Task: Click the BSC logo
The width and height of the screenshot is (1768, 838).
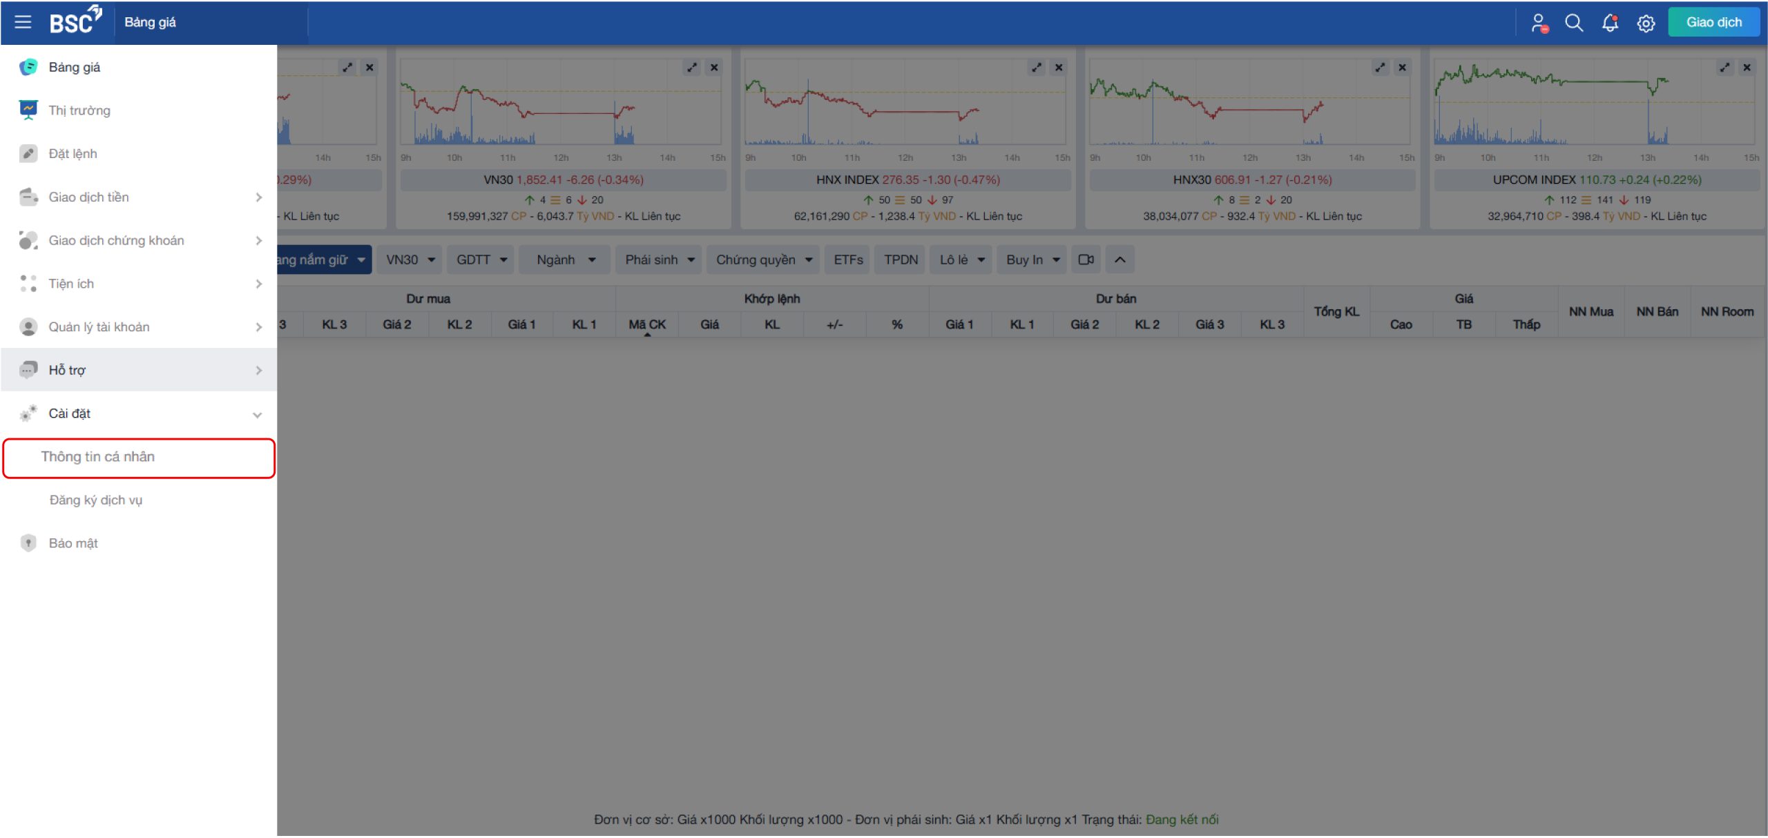Action: [x=75, y=21]
